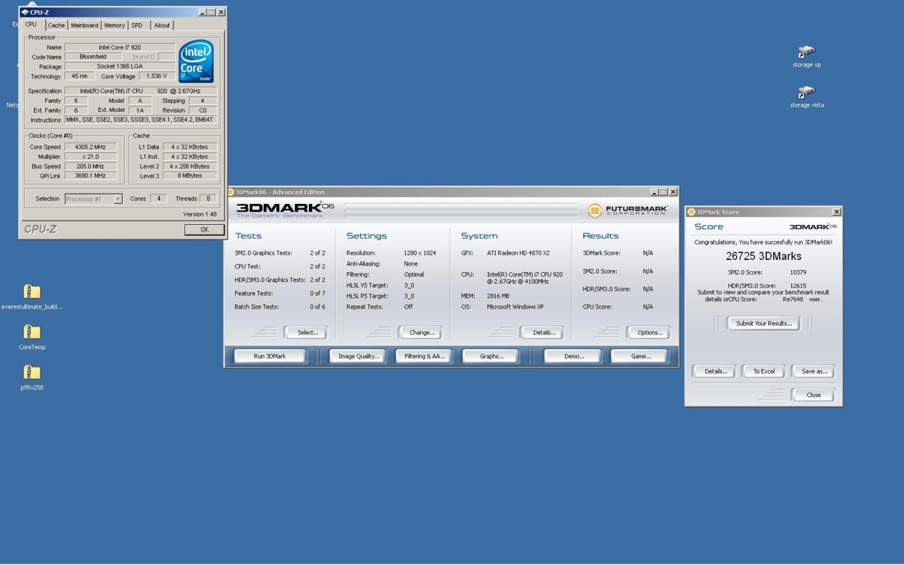904x565 pixels.
Task: Click Details... in 3DMark Score window
Action: pyautogui.click(x=715, y=371)
